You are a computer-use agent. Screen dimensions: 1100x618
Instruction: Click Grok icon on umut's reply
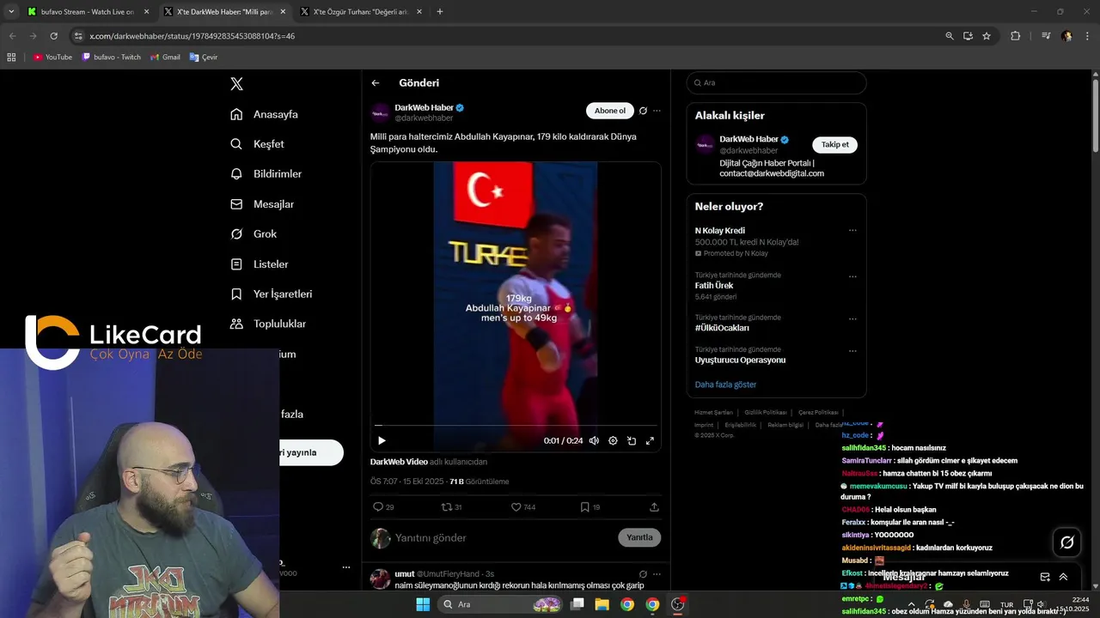643,574
